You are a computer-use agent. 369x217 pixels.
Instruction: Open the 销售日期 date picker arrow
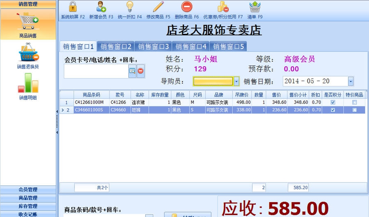tap(351, 81)
